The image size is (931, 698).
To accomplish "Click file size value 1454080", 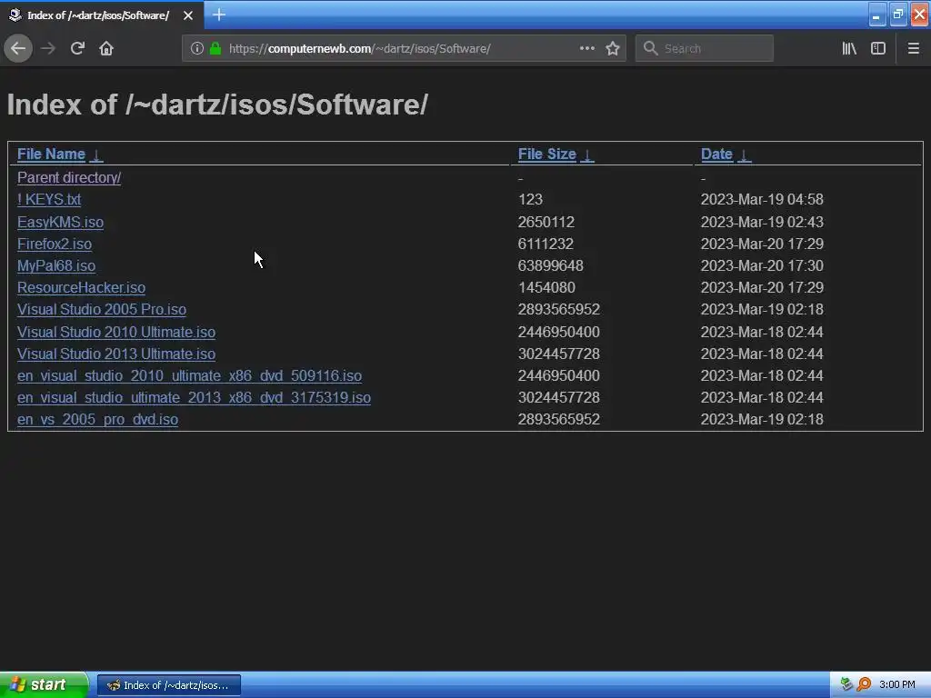I will click(546, 288).
